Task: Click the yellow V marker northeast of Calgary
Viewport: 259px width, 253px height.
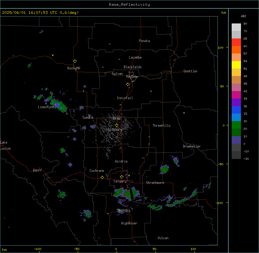Action: click(x=129, y=175)
